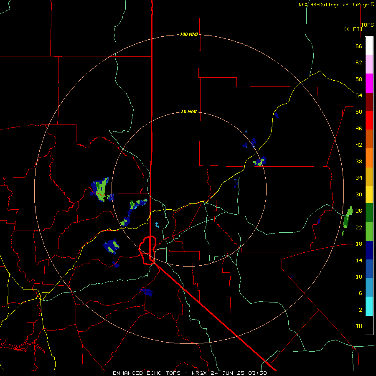This screenshot has width=376, height=376.
Task: Click the black TH threshold legend swatch
Action: [x=369, y=325]
